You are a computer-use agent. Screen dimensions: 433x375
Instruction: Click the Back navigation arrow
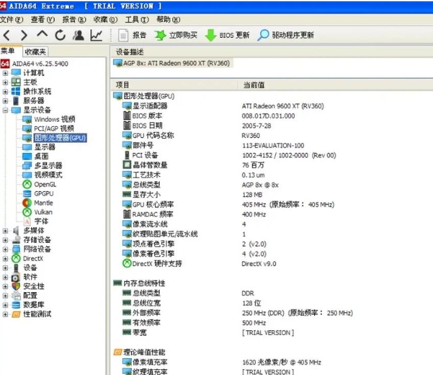tap(7, 35)
